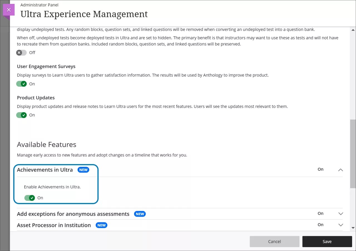Select the On status label for Add exceptions

[320, 213]
